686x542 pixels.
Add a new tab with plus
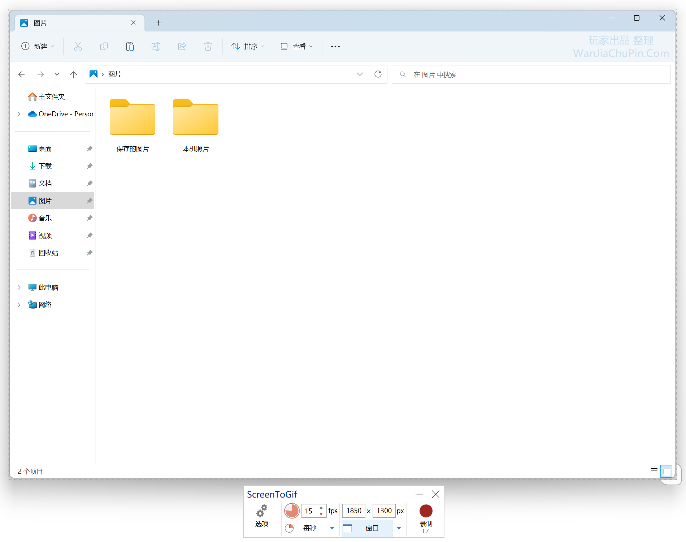pyautogui.click(x=159, y=23)
